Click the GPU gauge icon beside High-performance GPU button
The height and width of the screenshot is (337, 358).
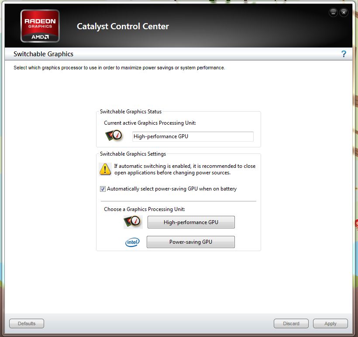[133, 222]
